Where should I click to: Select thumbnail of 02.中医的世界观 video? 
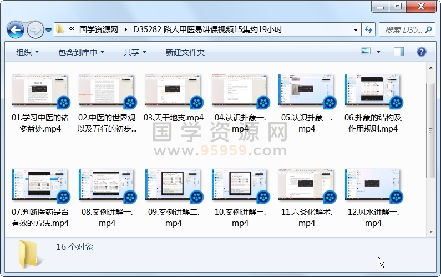[107, 90]
